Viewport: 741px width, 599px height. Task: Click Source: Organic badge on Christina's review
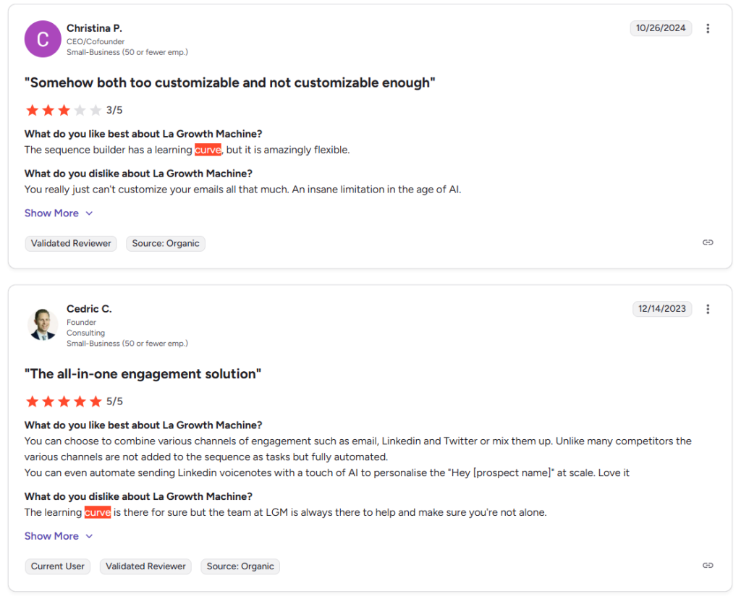coord(165,244)
